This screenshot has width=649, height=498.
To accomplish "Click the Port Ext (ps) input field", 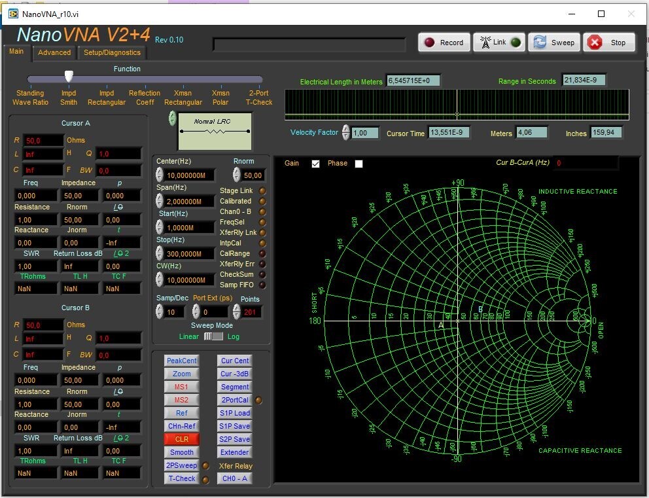I will [x=214, y=312].
